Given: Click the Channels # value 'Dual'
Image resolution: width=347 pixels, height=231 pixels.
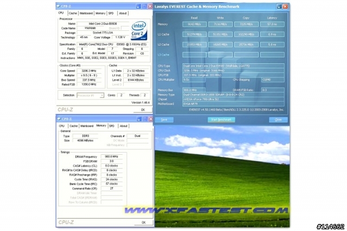Looking at the screenshot, I should (137, 136).
